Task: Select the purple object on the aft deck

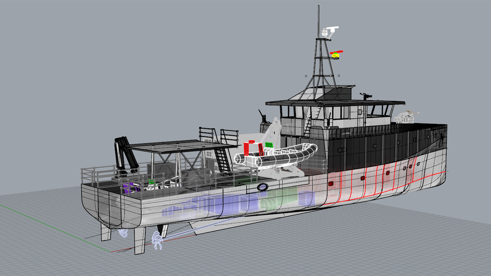Action: coord(129,188)
